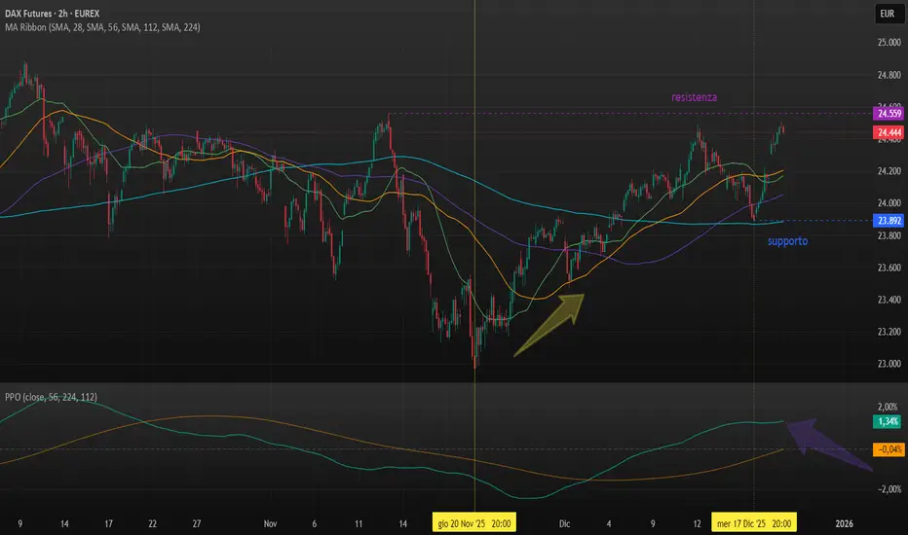
Task: Click the '22' time axis label
Action: pos(152,523)
